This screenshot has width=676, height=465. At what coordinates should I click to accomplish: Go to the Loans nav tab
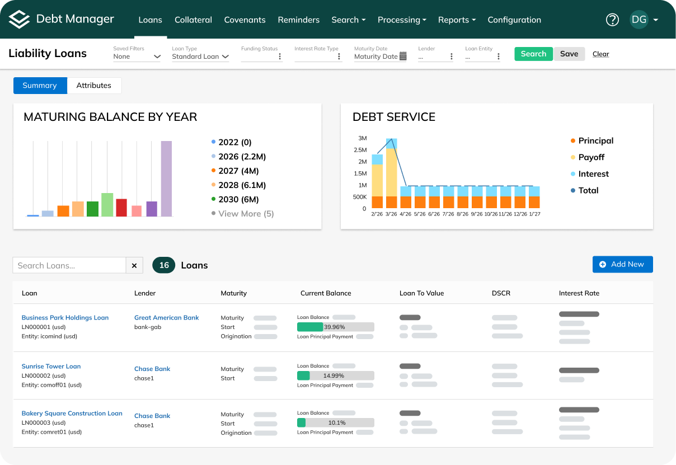click(150, 20)
